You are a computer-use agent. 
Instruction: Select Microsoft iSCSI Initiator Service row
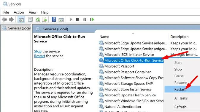click(129, 55)
